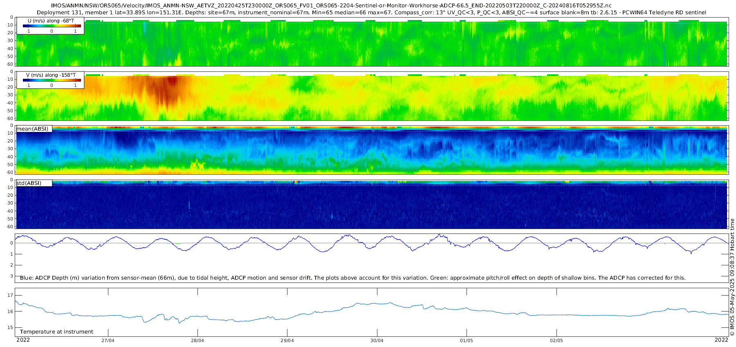
Task: Click the 2022 year label at the left end of the axis
Action: 23,340
